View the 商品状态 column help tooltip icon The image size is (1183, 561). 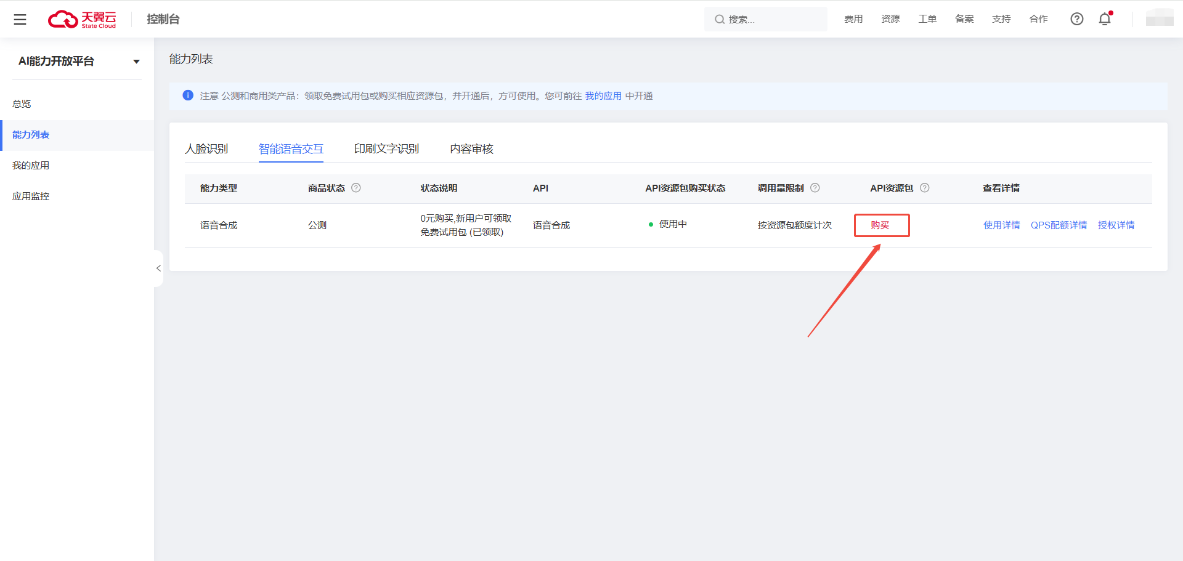click(x=356, y=188)
